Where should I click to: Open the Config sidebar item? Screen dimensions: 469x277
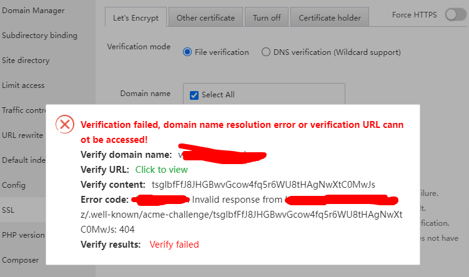pos(14,185)
